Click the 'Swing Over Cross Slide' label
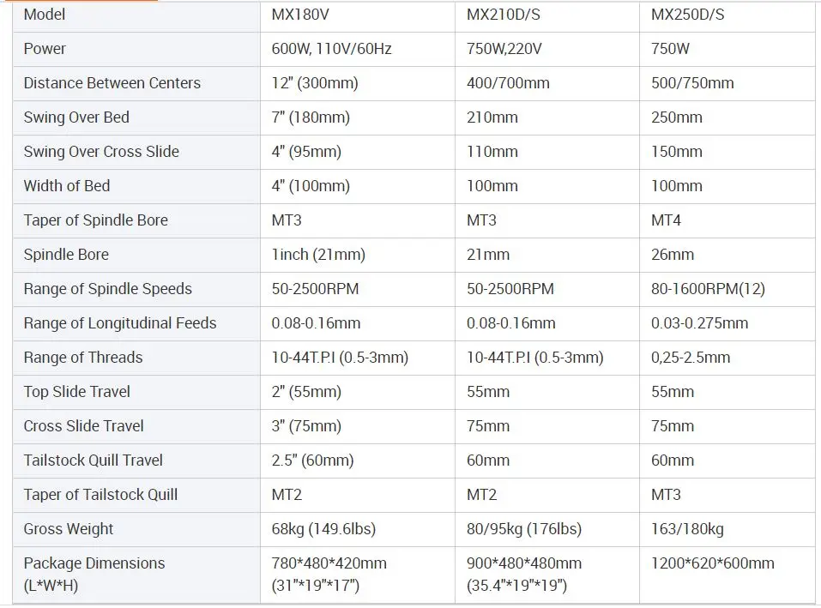 coord(101,152)
